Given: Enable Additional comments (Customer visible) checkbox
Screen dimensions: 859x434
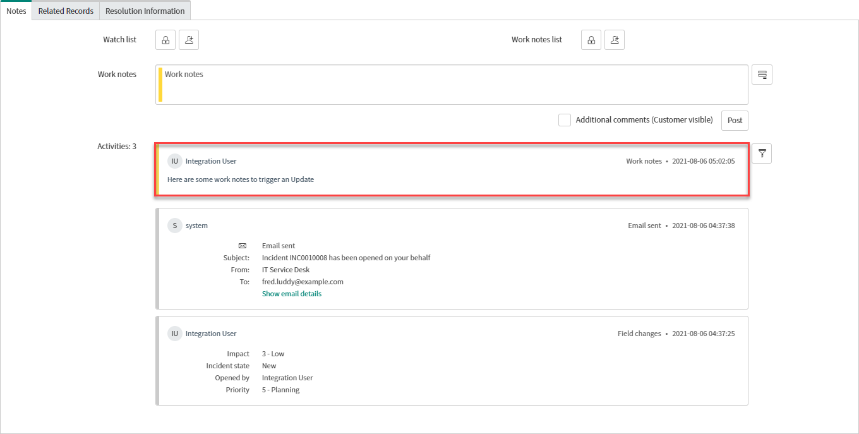Looking at the screenshot, I should pos(565,120).
